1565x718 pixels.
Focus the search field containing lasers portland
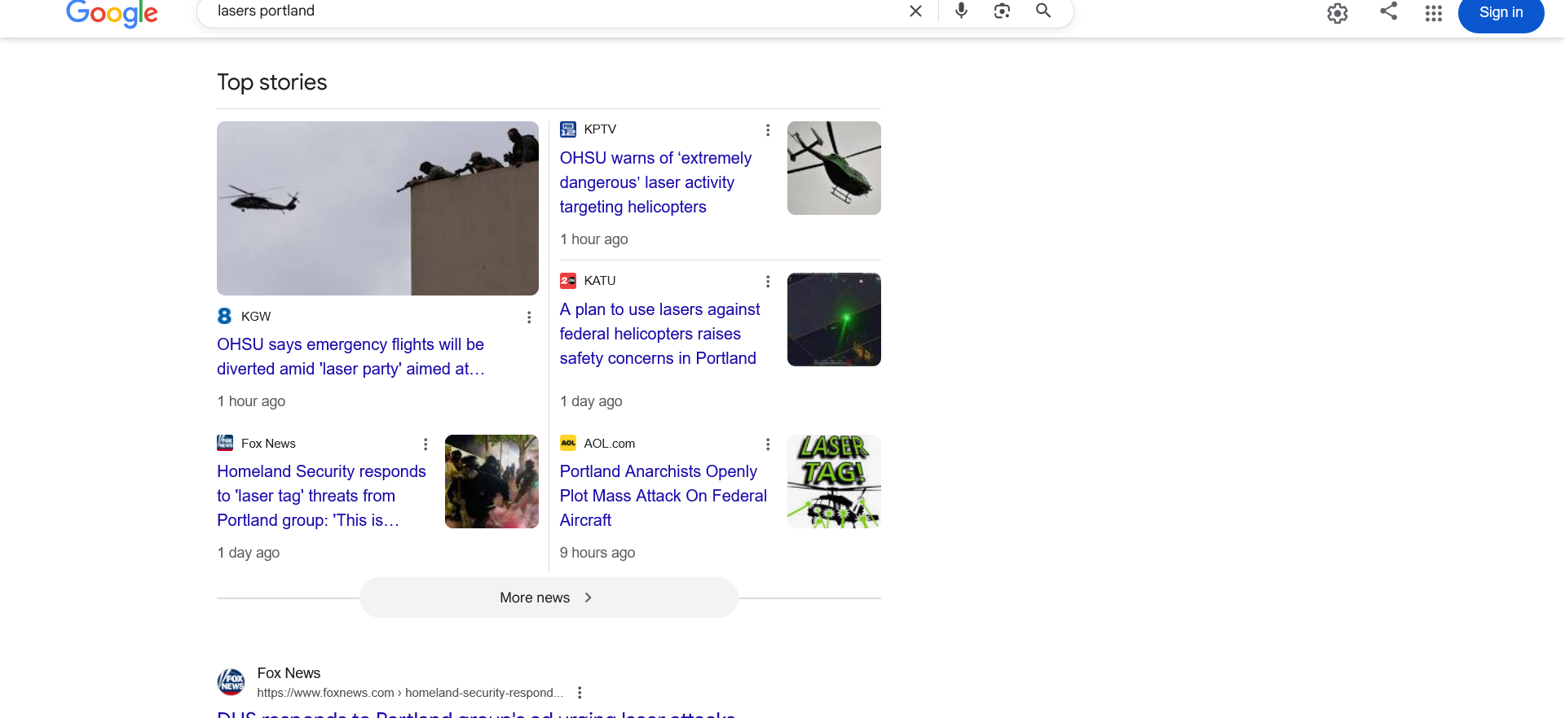(x=554, y=11)
